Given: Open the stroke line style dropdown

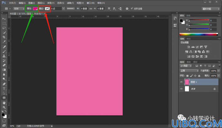Looking at the screenshot, I should coord(71,9).
